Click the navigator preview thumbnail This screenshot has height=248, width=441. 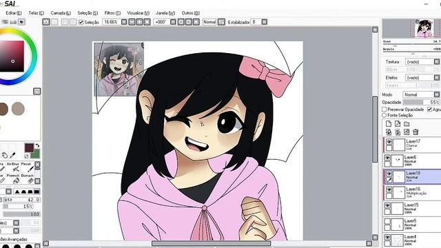424,29
